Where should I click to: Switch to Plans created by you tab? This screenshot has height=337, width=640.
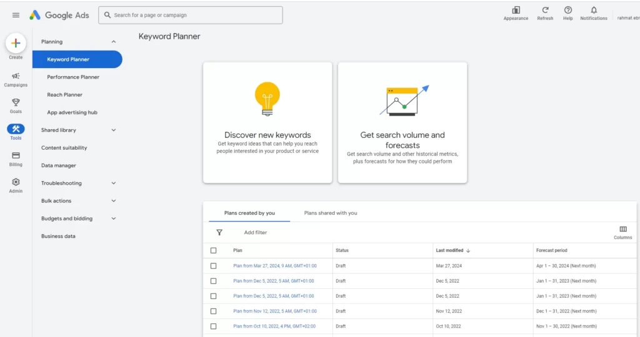(249, 213)
